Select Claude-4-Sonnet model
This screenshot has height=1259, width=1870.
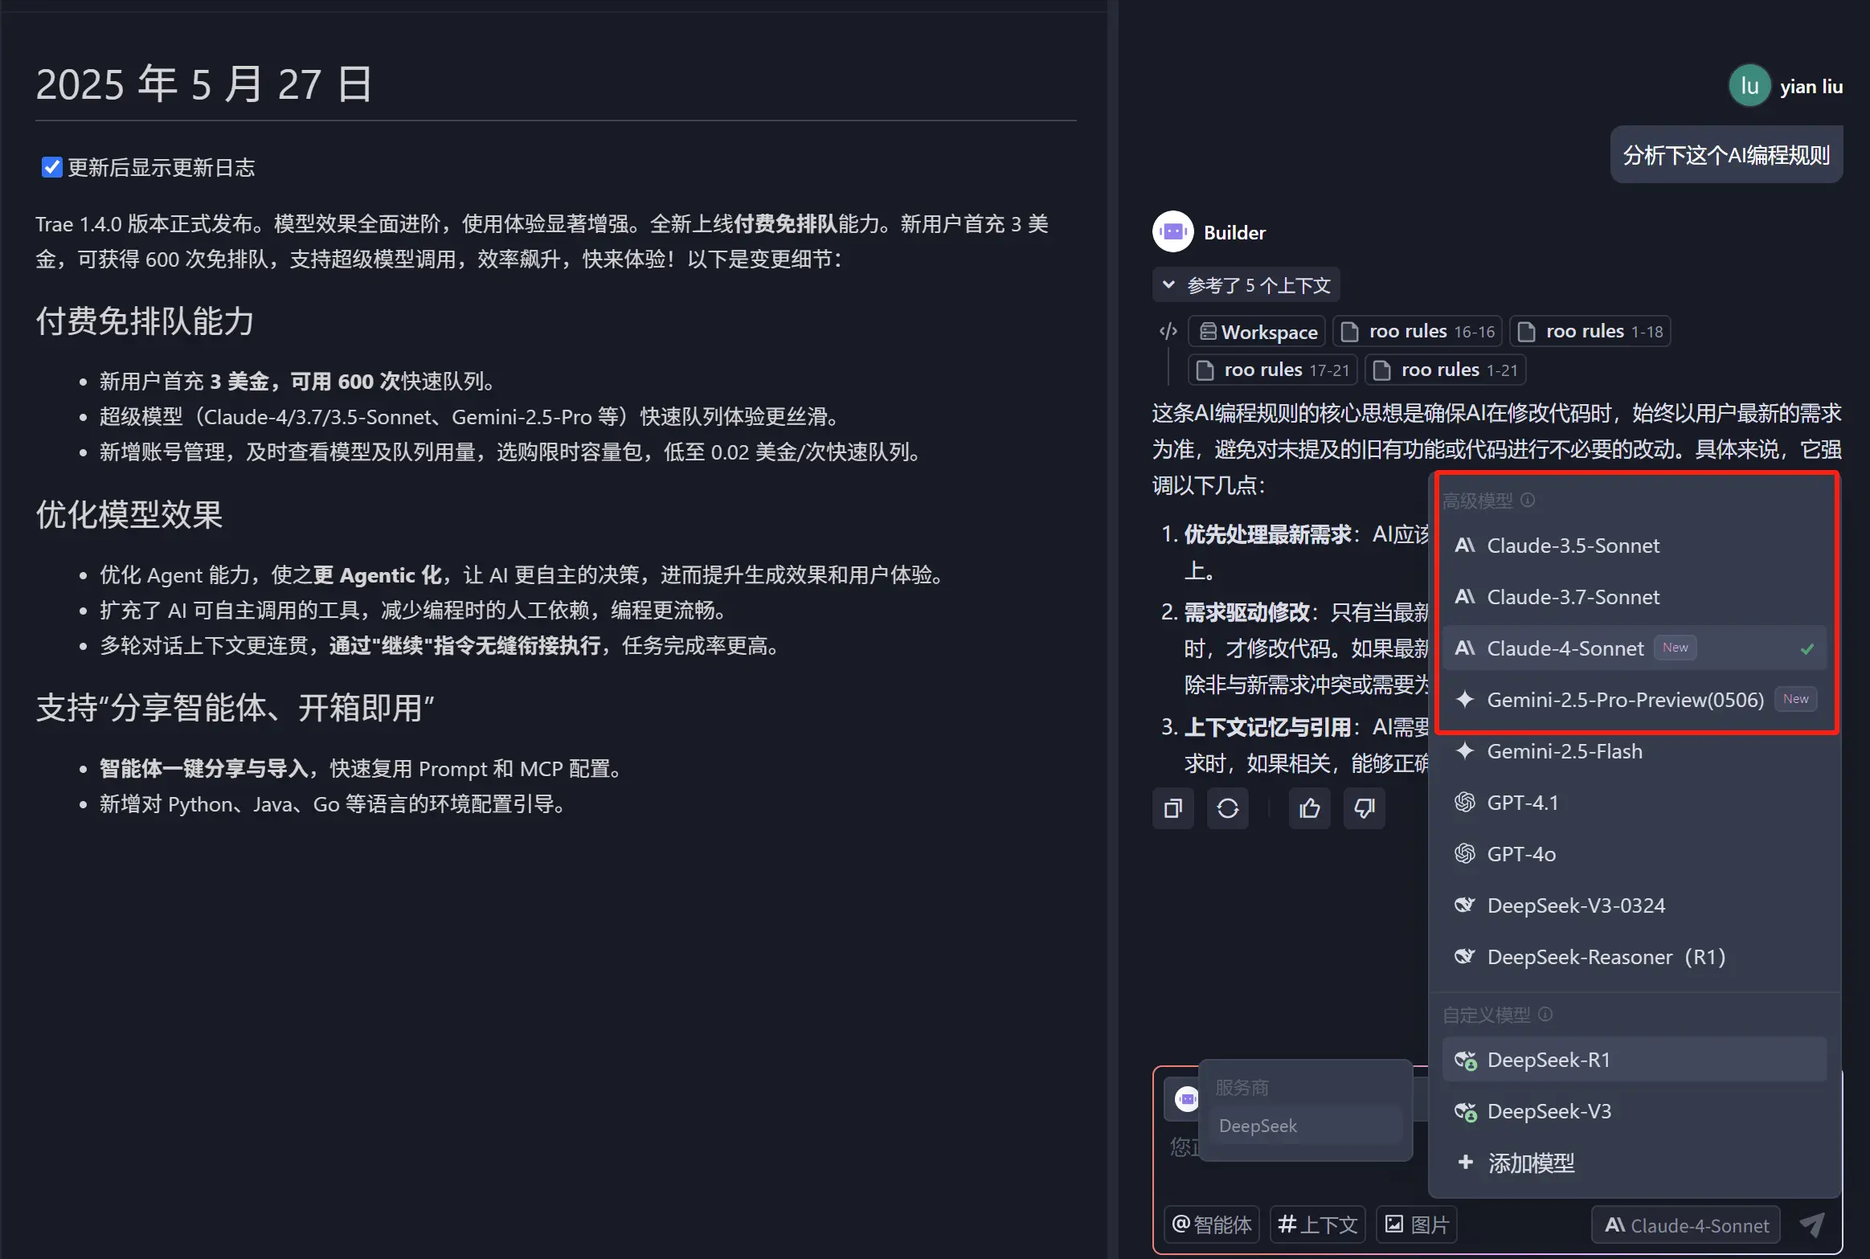(1635, 648)
